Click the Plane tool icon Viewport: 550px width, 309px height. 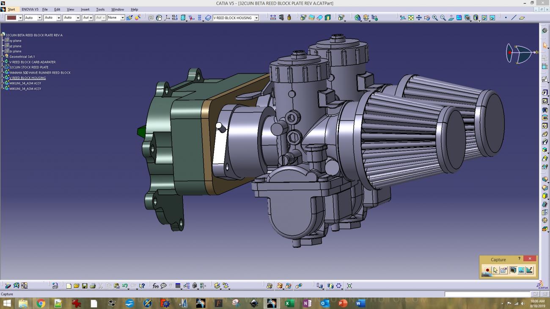[x=522, y=18]
